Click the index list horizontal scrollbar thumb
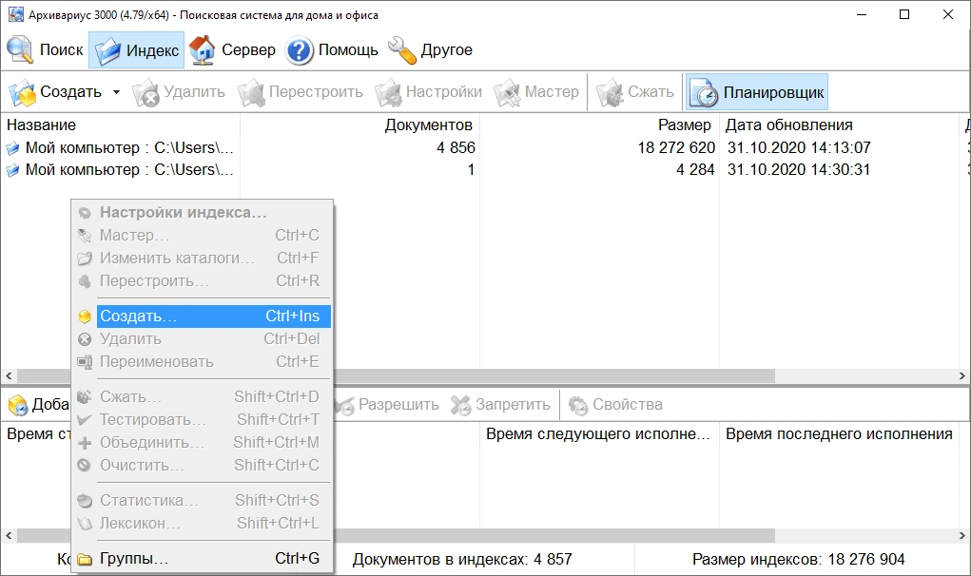Screen dimensions: 971x576 [x=554, y=376]
